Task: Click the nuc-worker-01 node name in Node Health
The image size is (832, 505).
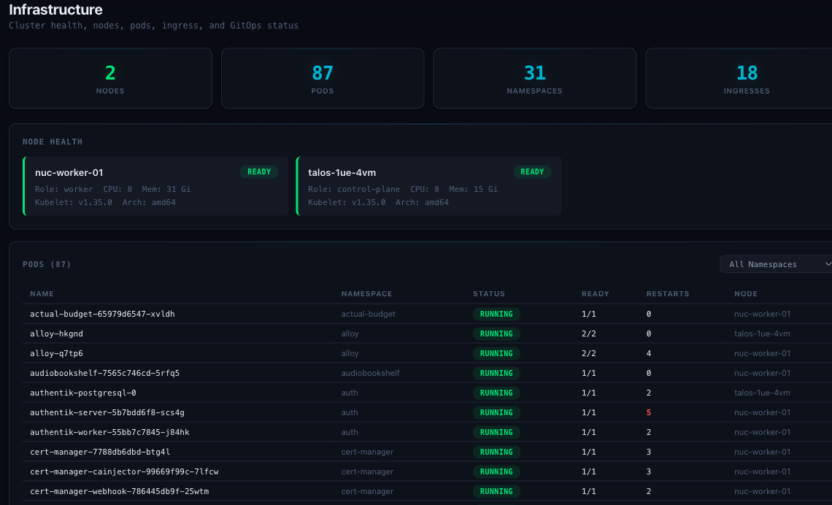Action: click(69, 172)
